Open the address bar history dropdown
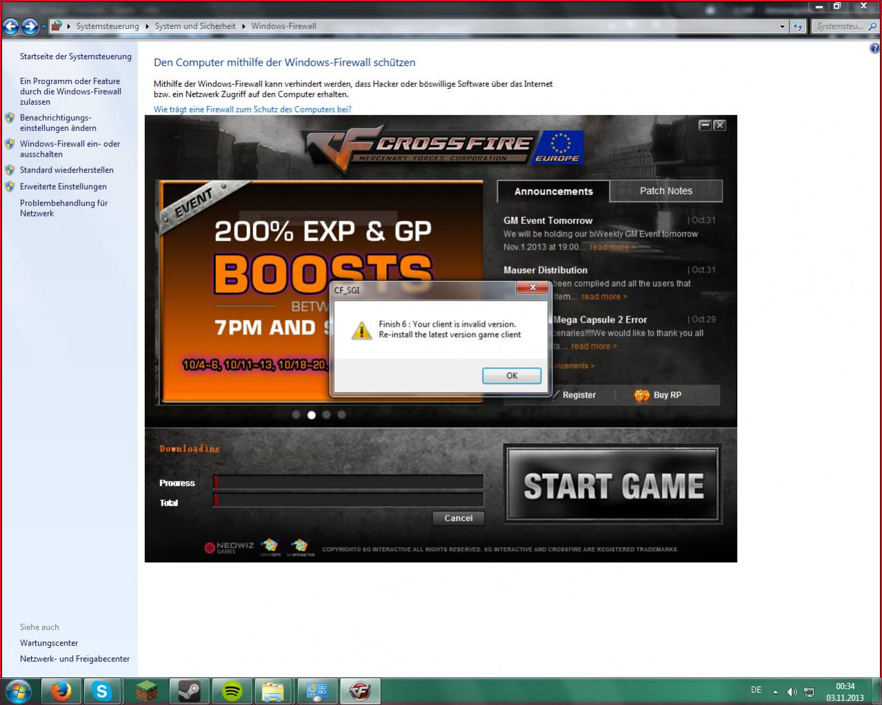Image resolution: width=882 pixels, height=705 pixels. click(x=782, y=26)
